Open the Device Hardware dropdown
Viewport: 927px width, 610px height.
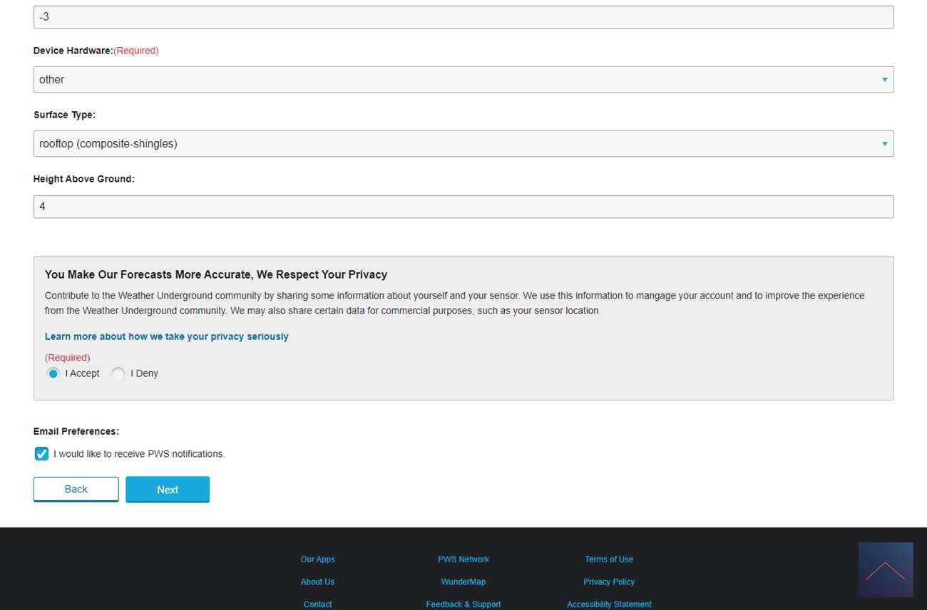(x=463, y=80)
